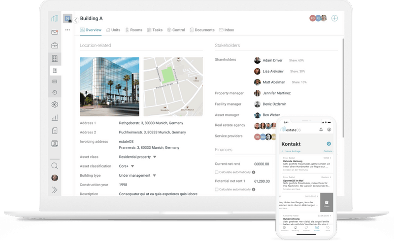This screenshot has height=241, width=394.
Task: Click the clock icon in the sidebar
Action: (55, 92)
